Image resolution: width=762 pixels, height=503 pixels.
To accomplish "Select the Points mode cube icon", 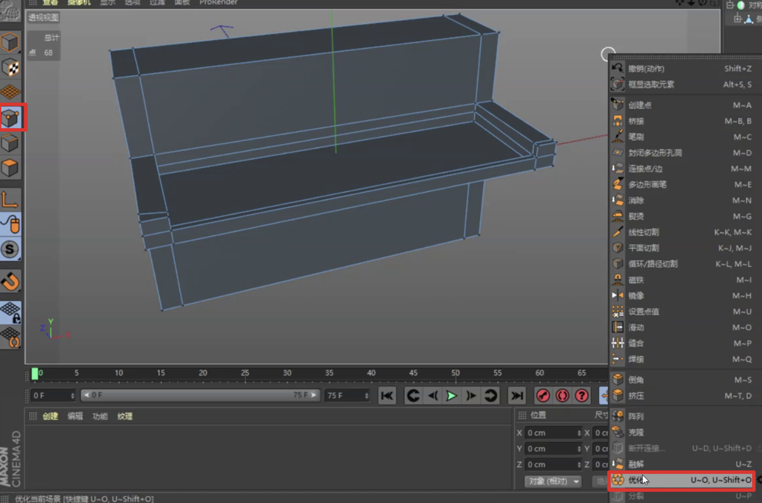I will pyautogui.click(x=11, y=118).
